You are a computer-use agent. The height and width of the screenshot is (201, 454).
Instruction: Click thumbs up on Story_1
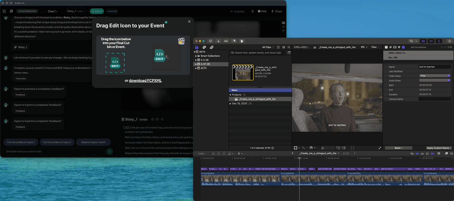pyautogui.click(x=153, y=119)
